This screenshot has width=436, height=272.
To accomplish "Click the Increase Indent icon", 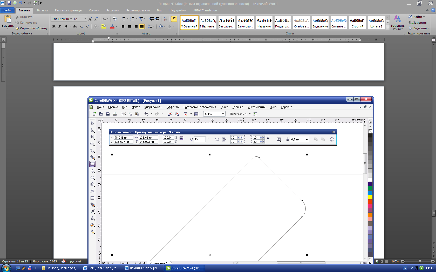I will (158, 19).
